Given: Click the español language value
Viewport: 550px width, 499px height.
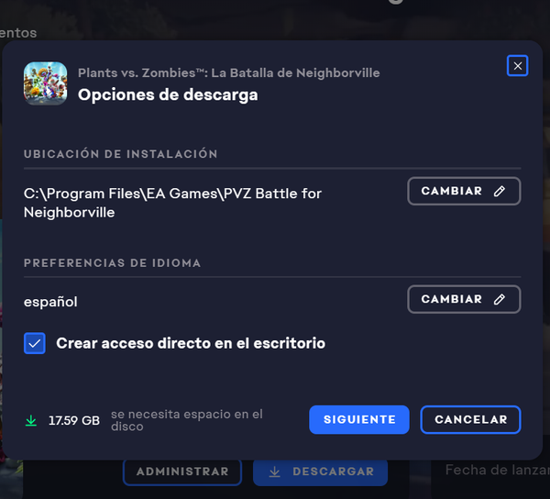Looking at the screenshot, I should [x=50, y=302].
